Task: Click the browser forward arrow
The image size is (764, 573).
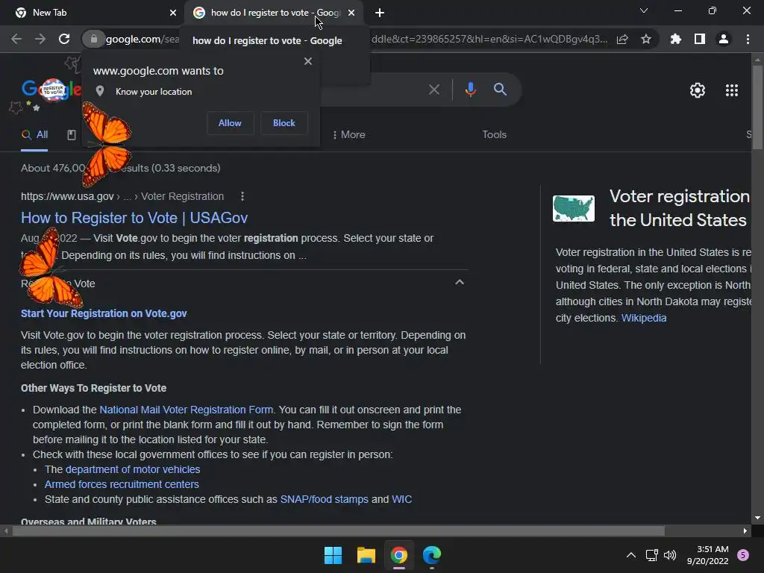Action: click(x=40, y=39)
